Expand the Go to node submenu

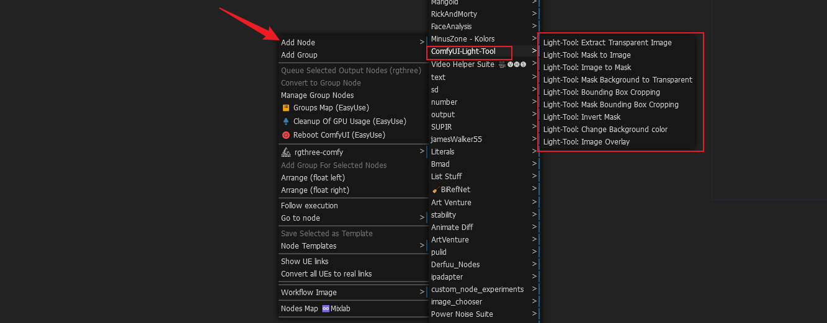[x=353, y=218]
